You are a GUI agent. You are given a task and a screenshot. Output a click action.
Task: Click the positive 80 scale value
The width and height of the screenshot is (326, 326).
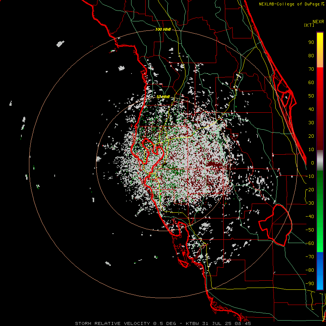tap(311, 56)
